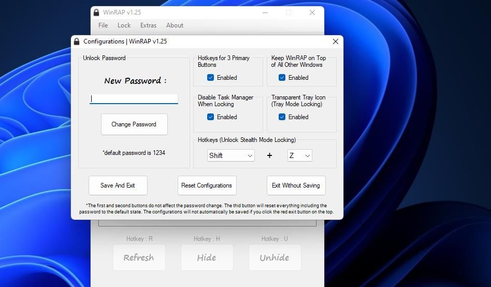
Task: Click Reset Configurations button
Action: pyautogui.click(x=206, y=185)
